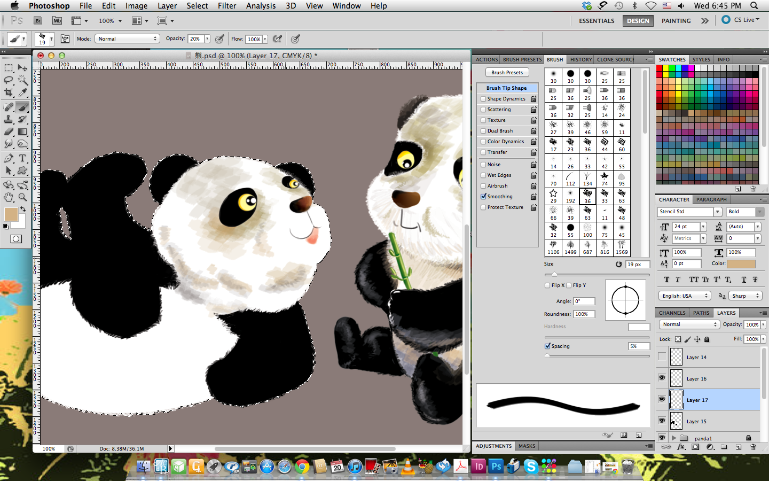
Task: Toggle Quick Mask mode icon
Action: pos(16,239)
